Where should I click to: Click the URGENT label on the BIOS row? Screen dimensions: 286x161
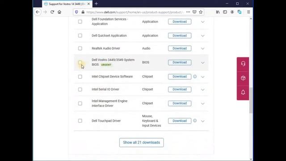pyautogui.click(x=106, y=65)
